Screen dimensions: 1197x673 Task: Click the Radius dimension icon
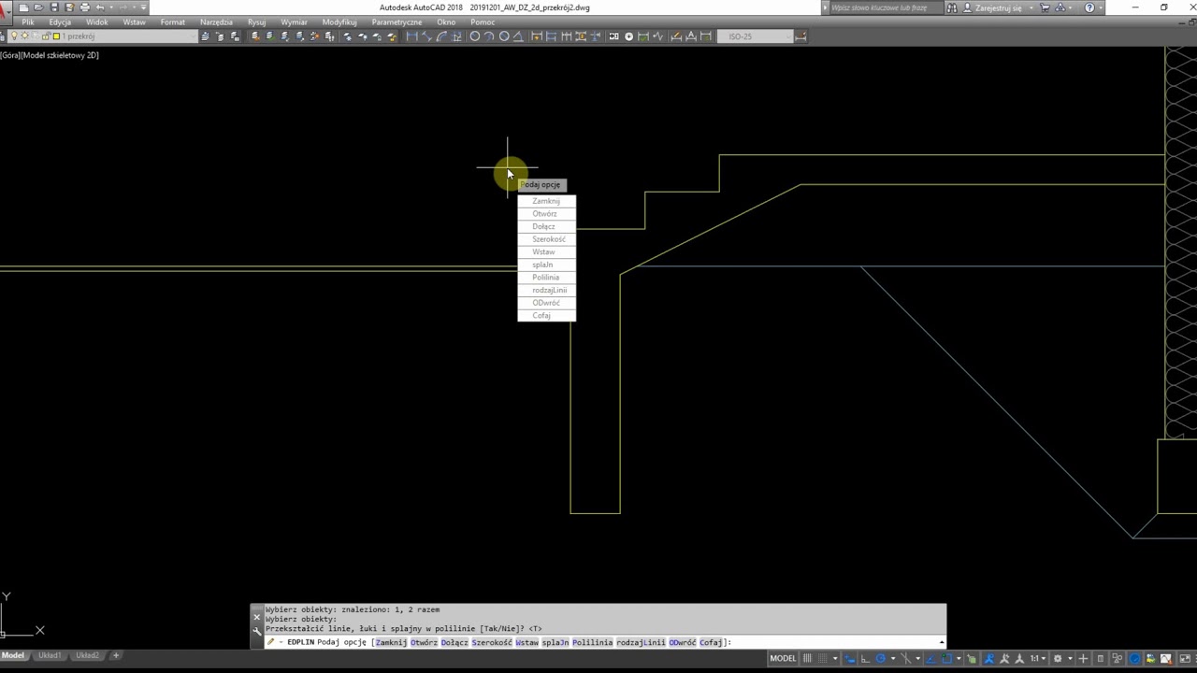pos(474,36)
